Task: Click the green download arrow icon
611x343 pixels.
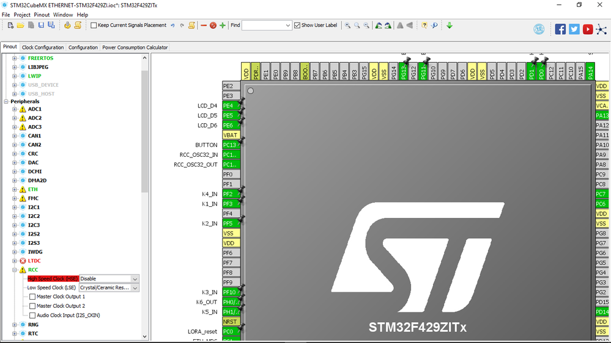Action: (x=450, y=26)
